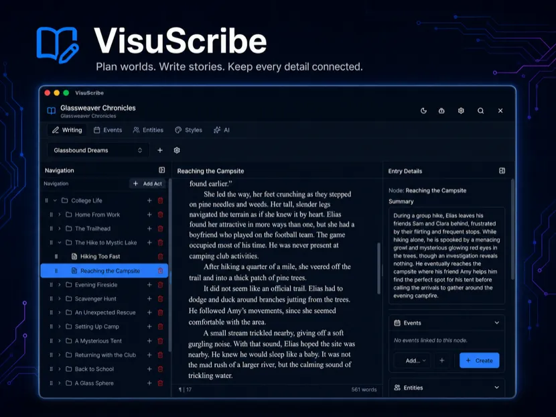Expand the Entities section chevron

tap(497, 388)
